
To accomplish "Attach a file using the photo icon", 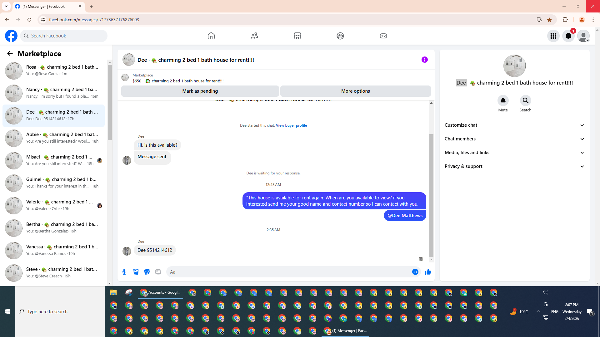I will coord(136,272).
